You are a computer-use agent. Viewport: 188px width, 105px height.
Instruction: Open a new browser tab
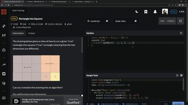point(97,2)
